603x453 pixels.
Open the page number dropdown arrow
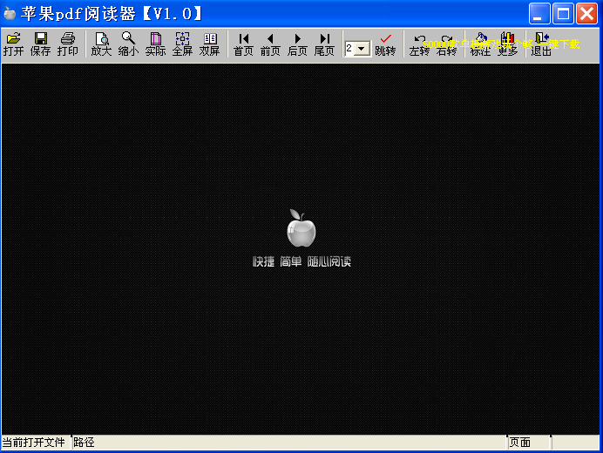click(362, 49)
